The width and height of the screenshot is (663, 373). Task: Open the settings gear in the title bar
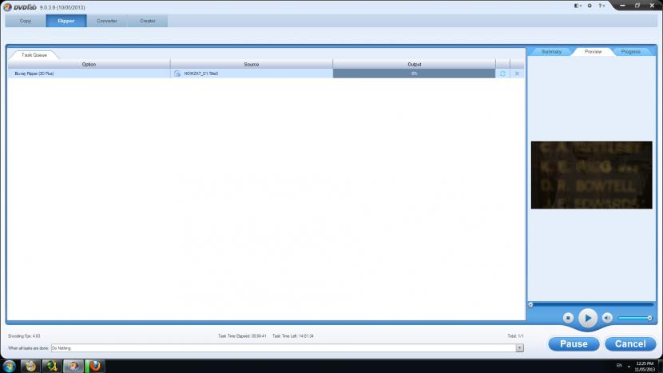coord(590,6)
